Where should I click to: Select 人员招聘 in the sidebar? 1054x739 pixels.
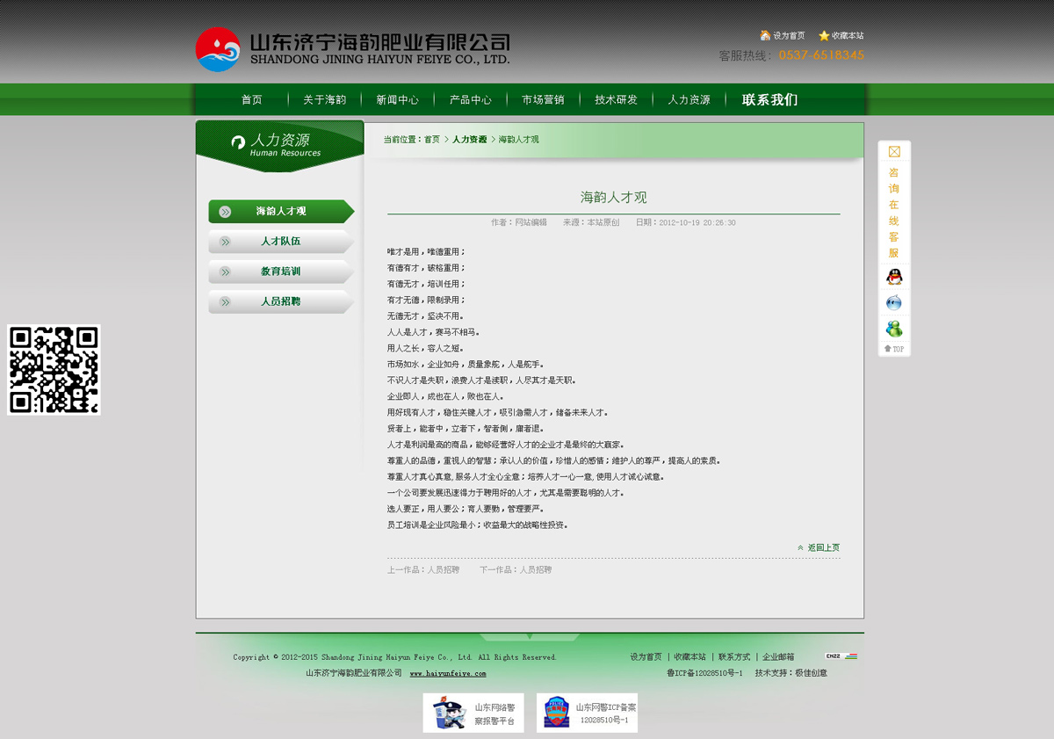pyautogui.click(x=281, y=301)
